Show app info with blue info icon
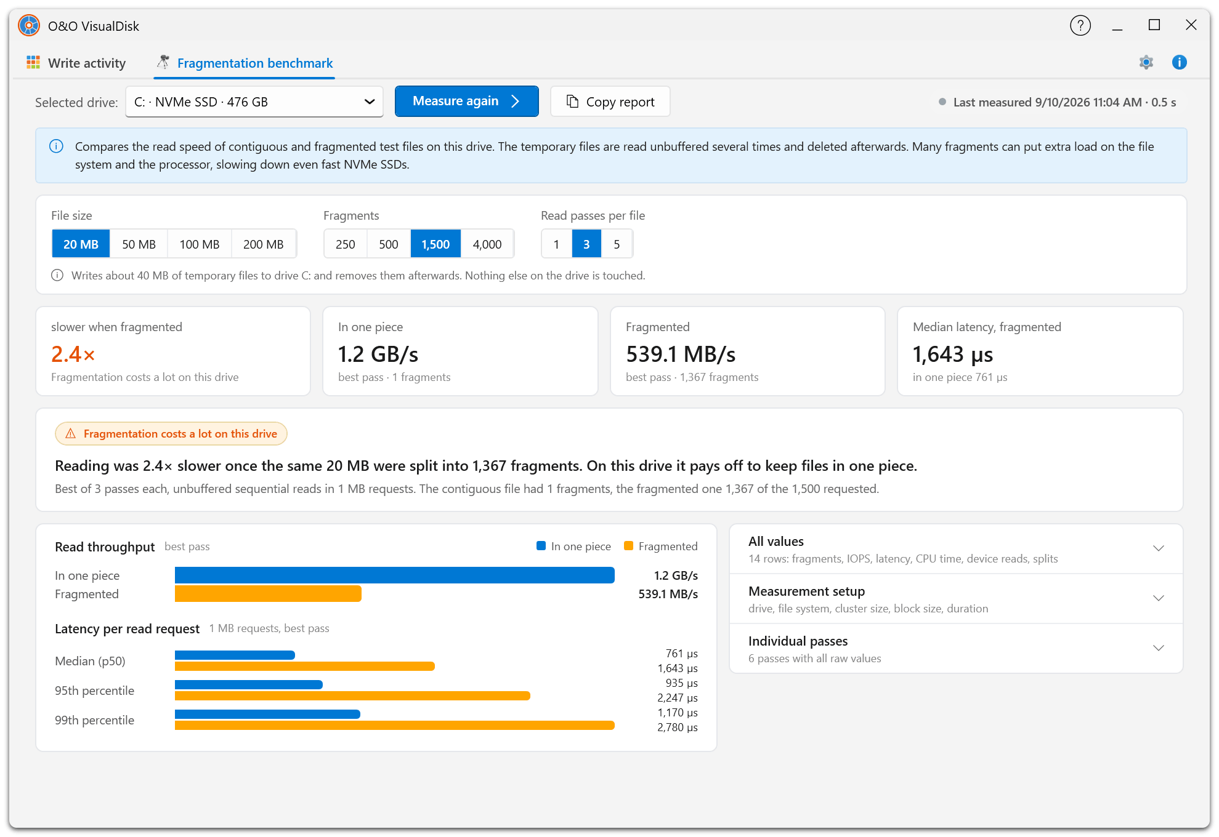The width and height of the screenshot is (1219, 837). point(1179,62)
